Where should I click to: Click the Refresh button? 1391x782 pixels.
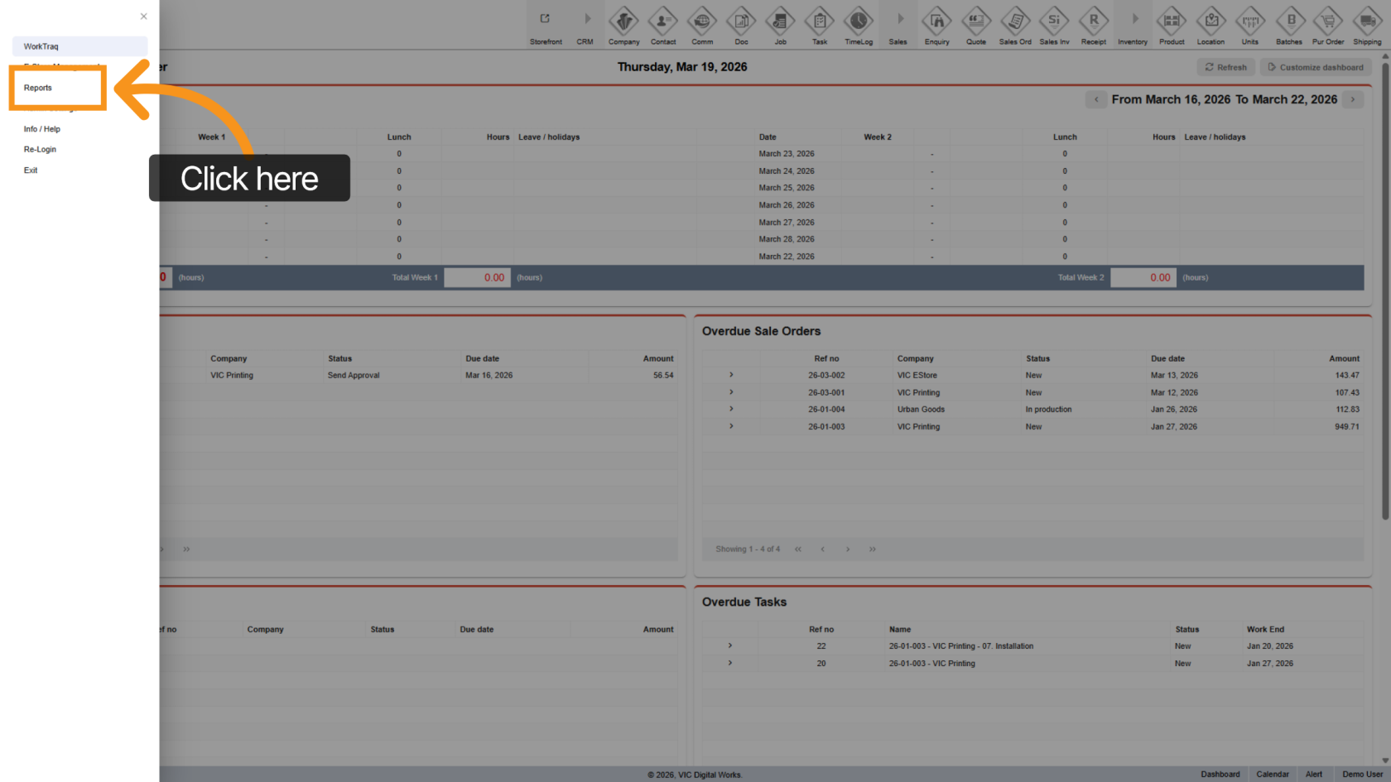point(1225,67)
